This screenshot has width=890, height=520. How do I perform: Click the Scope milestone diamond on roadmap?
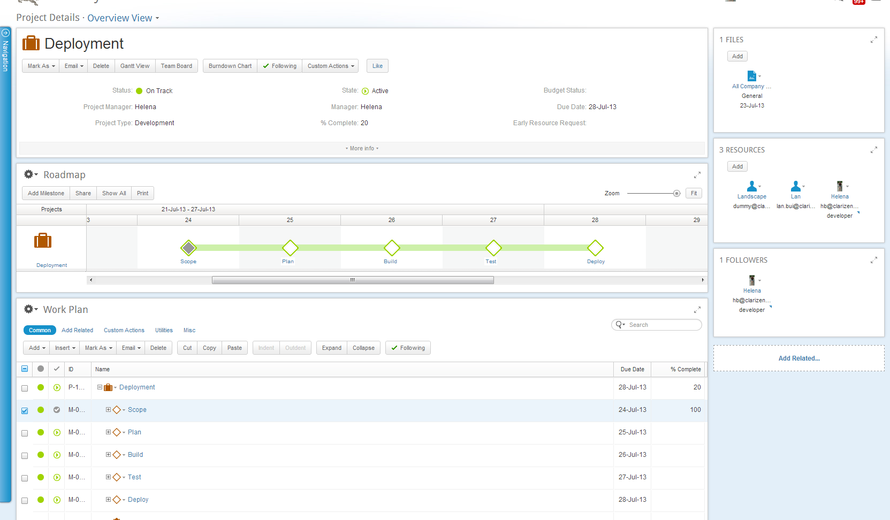[x=188, y=248]
